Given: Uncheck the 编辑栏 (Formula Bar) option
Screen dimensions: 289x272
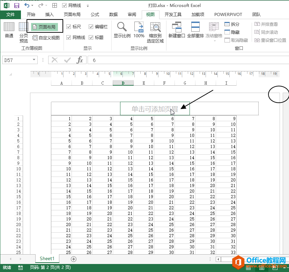Looking at the screenshot, I should pos(91,26).
